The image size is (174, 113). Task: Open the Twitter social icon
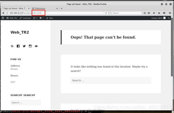pos(24,46)
